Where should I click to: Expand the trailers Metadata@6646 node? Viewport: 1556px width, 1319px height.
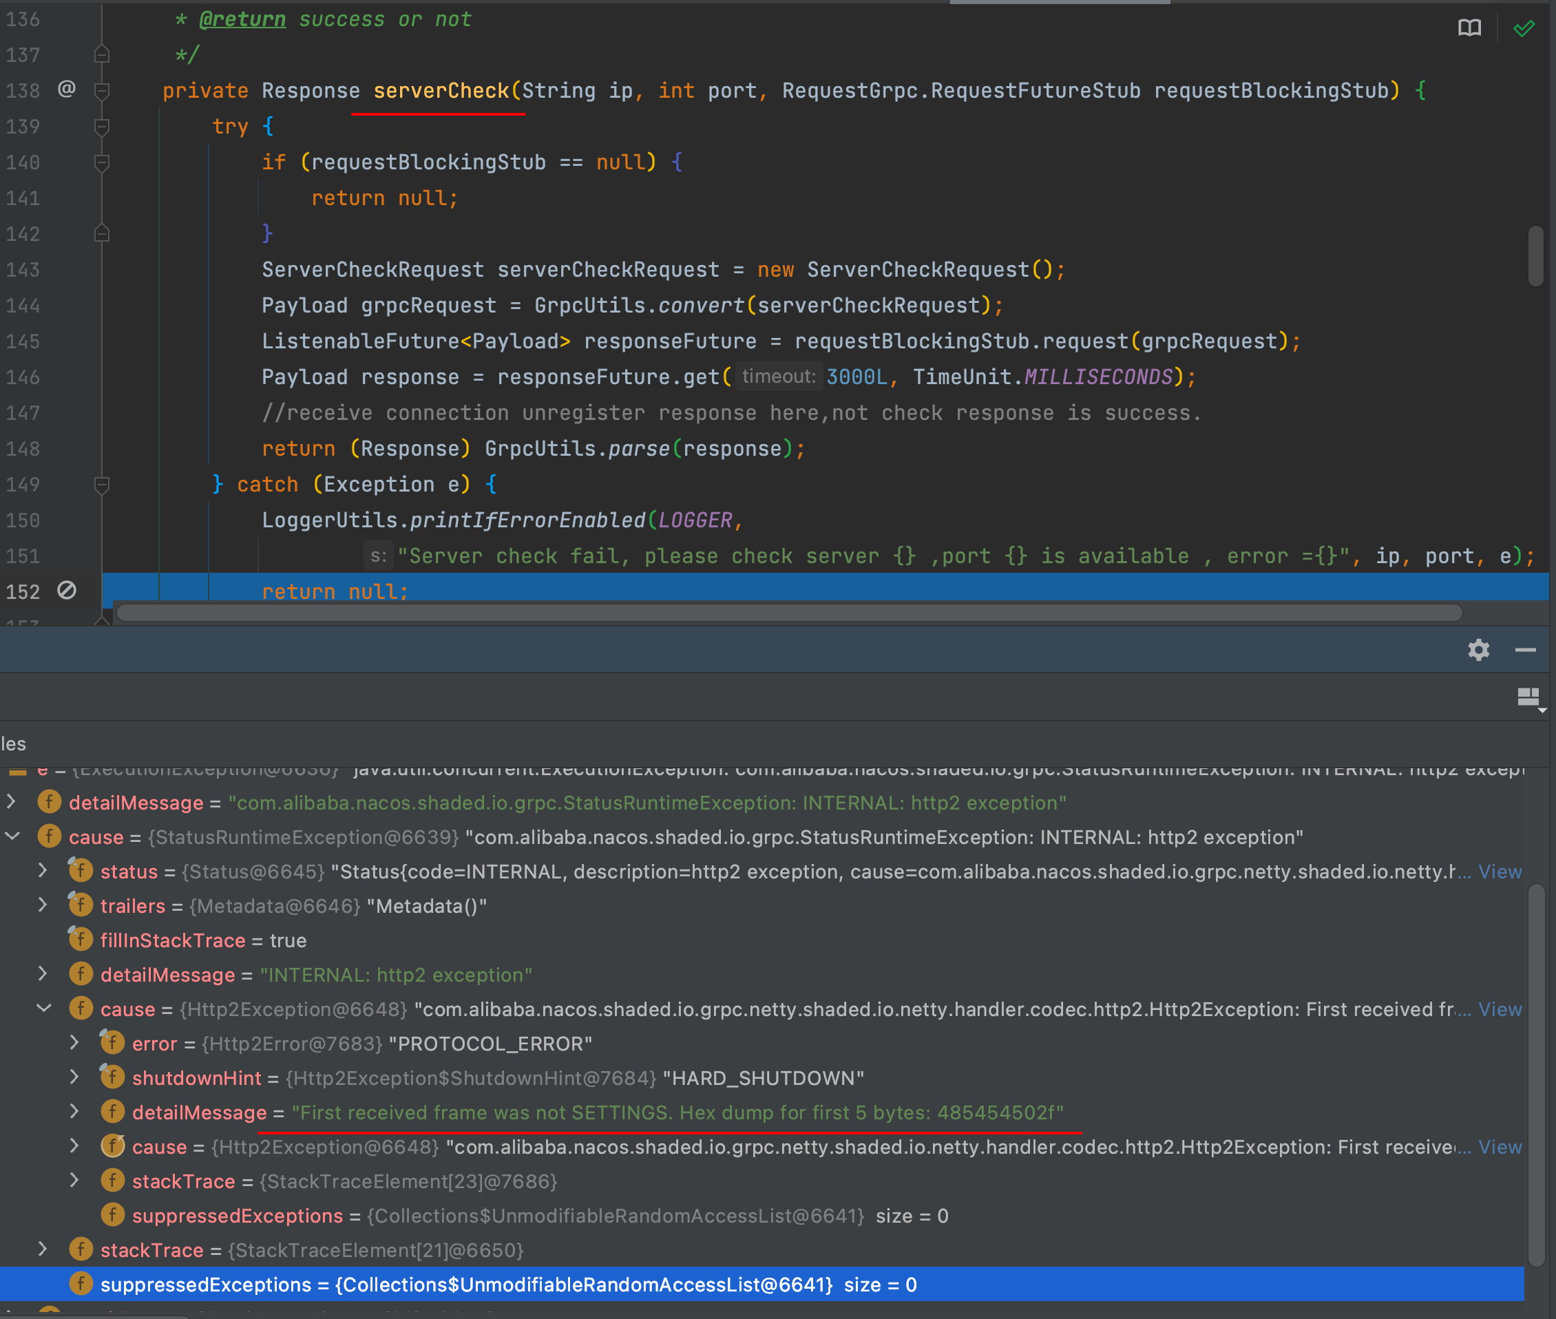(x=43, y=905)
